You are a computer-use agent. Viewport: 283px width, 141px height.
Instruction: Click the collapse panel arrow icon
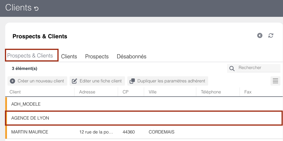pos(260,36)
